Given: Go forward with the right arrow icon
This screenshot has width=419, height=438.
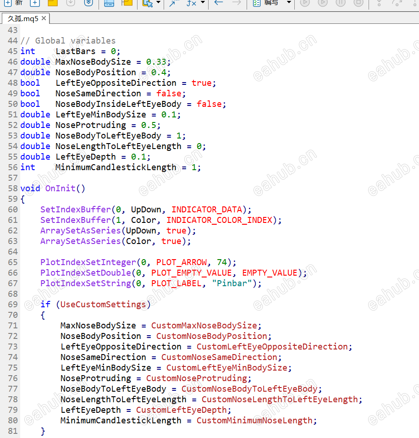Looking at the screenshot, I should (236, 2).
